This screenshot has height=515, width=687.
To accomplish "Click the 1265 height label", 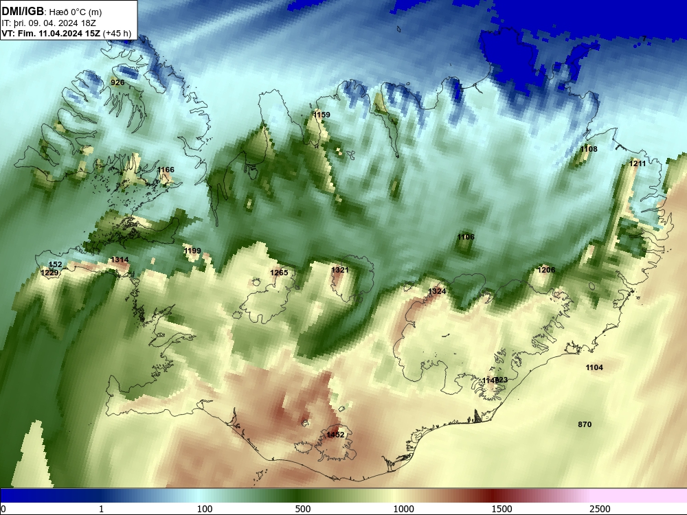I will click(x=279, y=273).
